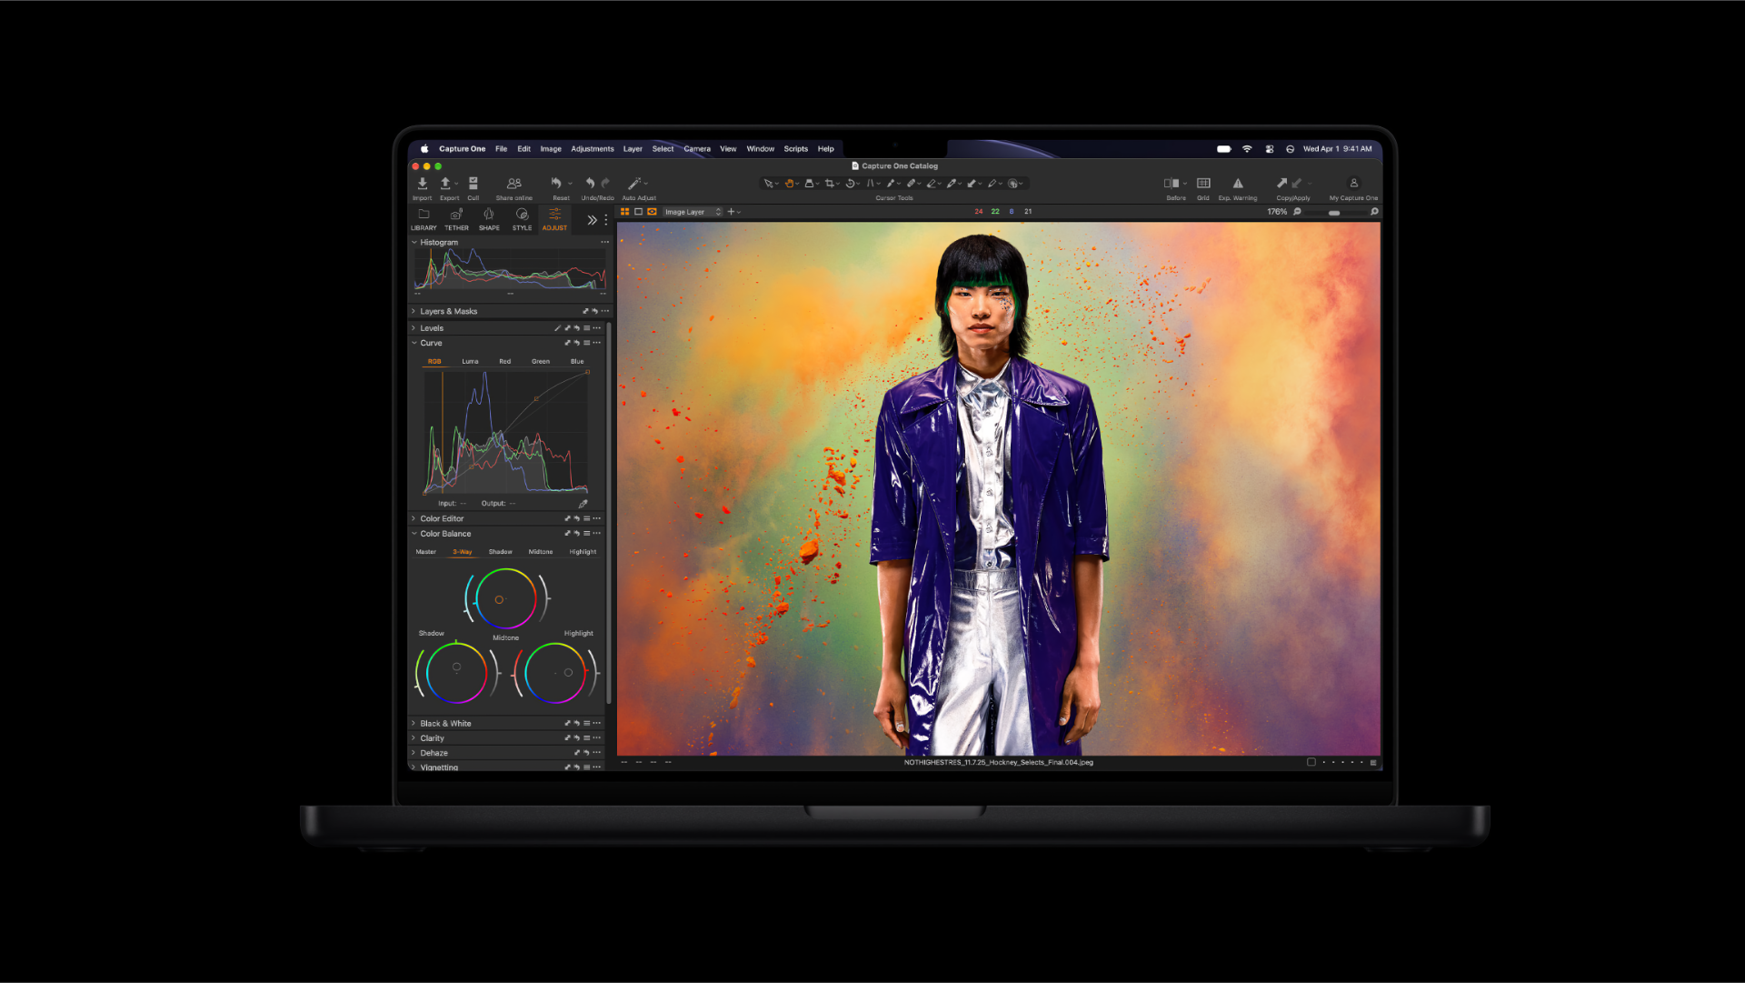This screenshot has height=983, width=1745.
Task: Expand the Color Editor panel
Action: click(x=414, y=519)
